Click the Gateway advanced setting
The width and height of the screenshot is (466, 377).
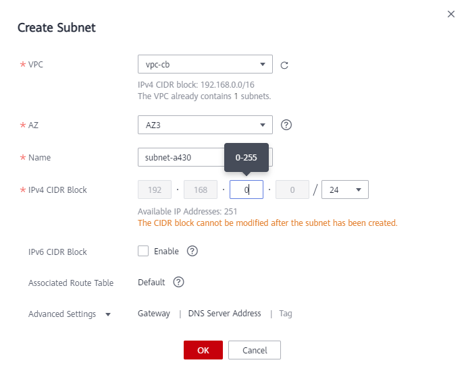153,314
